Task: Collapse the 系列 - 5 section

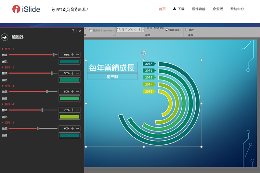Action: (x=3, y=122)
